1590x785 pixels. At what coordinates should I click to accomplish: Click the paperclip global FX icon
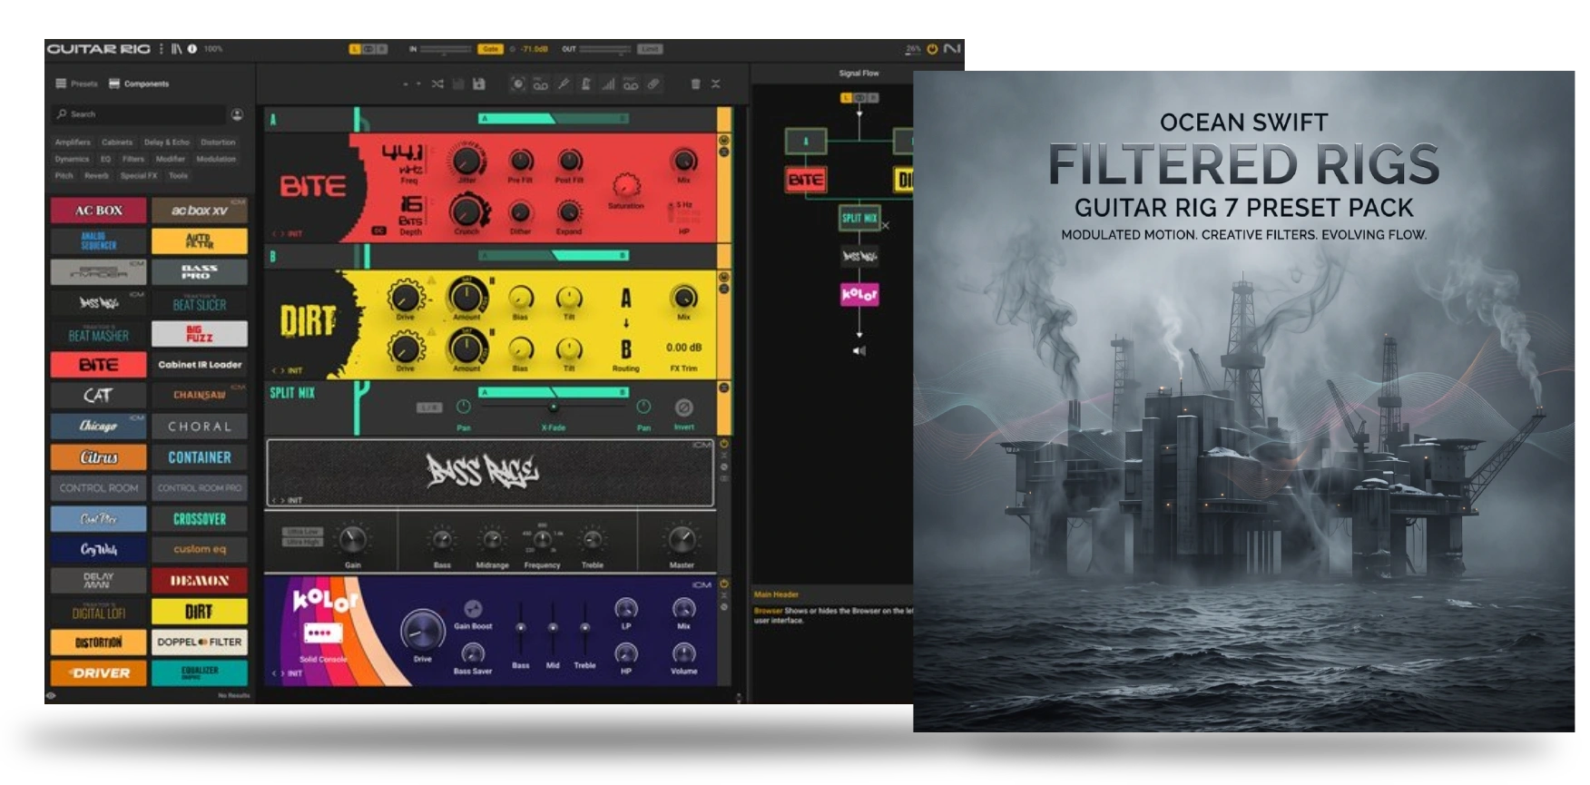(653, 84)
